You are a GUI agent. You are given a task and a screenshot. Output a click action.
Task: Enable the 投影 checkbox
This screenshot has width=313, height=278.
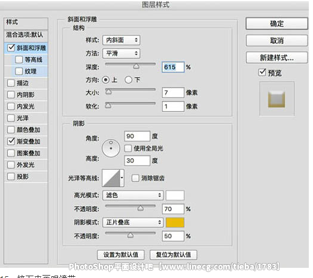click(11, 176)
